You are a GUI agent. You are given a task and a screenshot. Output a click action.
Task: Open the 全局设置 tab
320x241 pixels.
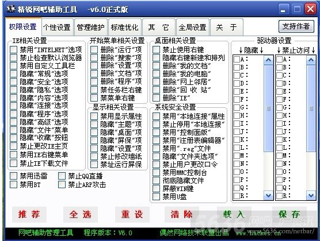click(193, 27)
